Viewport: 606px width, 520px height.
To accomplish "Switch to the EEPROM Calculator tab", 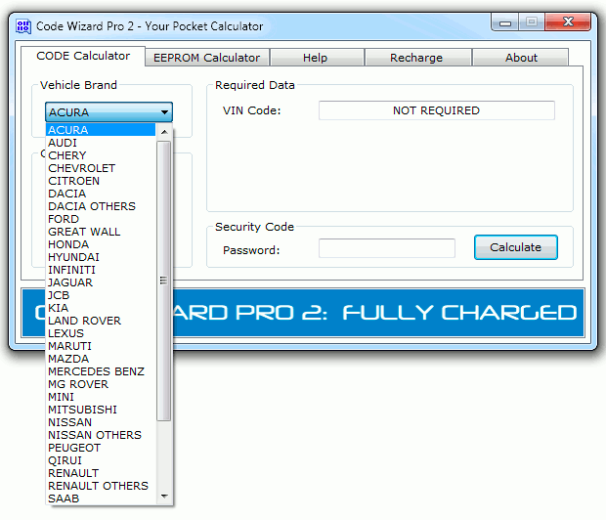I will pos(207,58).
